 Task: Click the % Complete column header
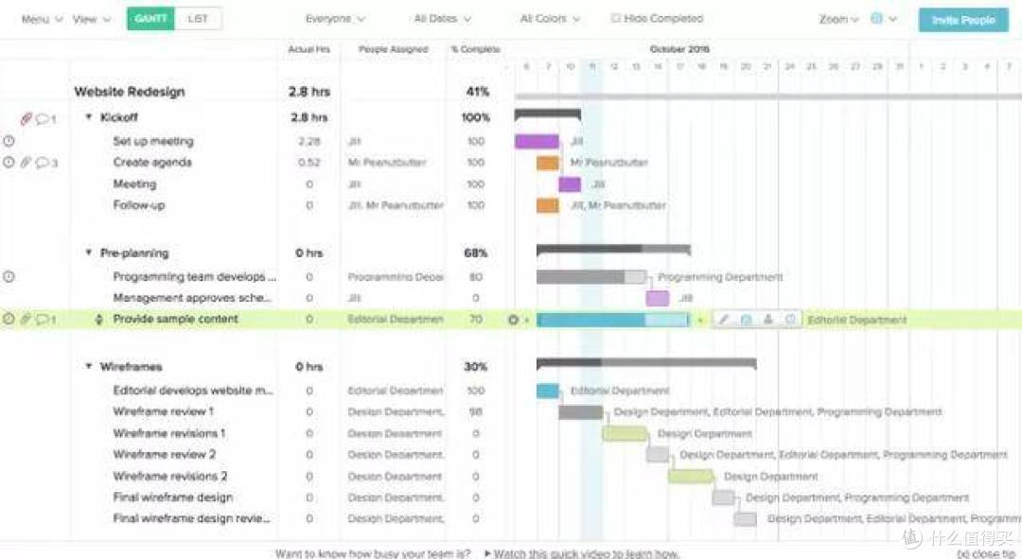(x=475, y=49)
